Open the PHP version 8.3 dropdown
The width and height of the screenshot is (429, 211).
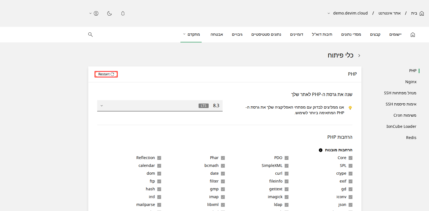point(160,106)
